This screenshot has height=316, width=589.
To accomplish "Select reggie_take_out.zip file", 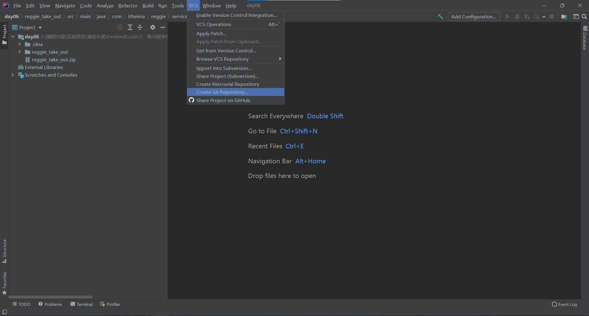I will pyautogui.click(x=54, y=59).
